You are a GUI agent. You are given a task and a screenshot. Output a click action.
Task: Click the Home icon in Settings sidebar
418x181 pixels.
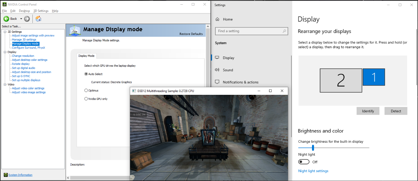[x=217, y=19]
